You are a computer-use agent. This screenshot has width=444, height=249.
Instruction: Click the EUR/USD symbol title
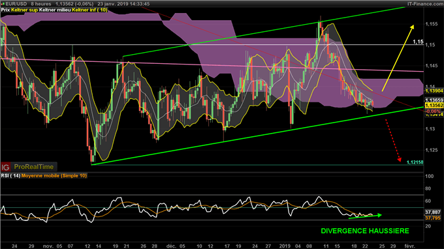tap(16, 4)
